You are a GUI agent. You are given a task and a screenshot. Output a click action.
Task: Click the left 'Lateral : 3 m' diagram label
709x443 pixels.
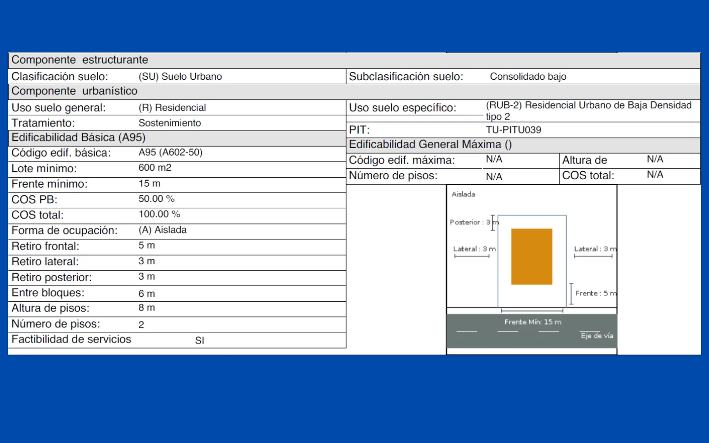click(474, 249)
